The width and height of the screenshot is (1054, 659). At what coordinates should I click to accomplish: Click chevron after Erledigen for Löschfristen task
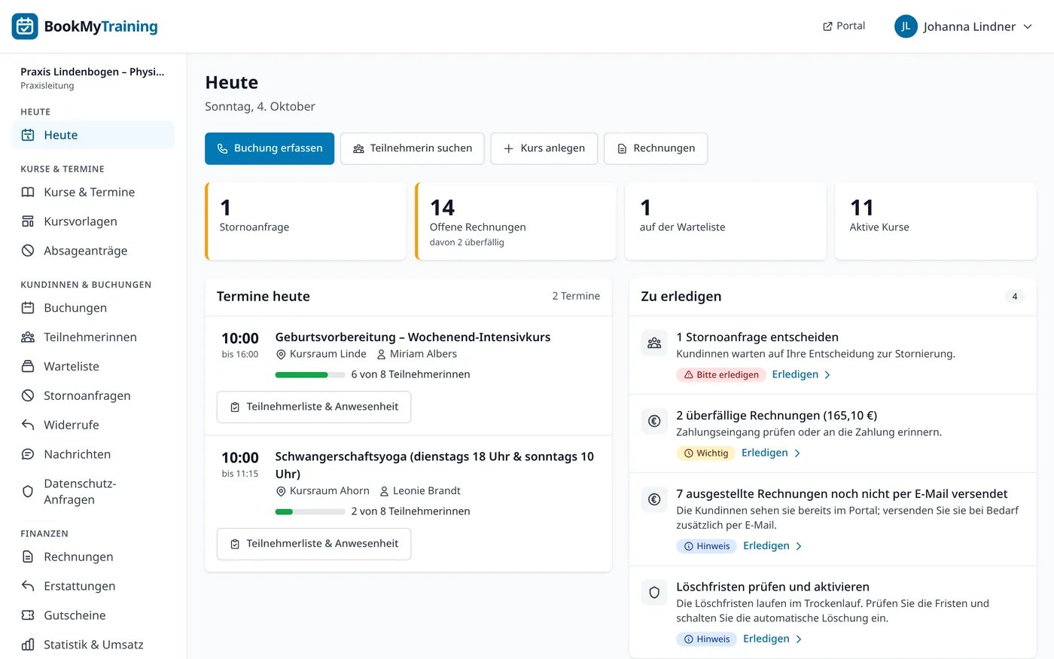click(x=799, y=639)
